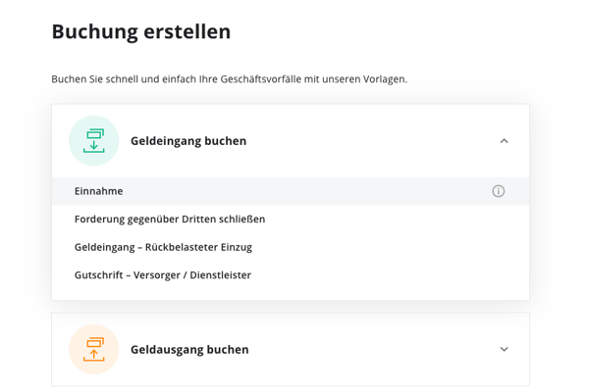The height and width of the screenshot is (392, 589).
Task: Open the info icon beside Einnahme
Action: (498, 191)
